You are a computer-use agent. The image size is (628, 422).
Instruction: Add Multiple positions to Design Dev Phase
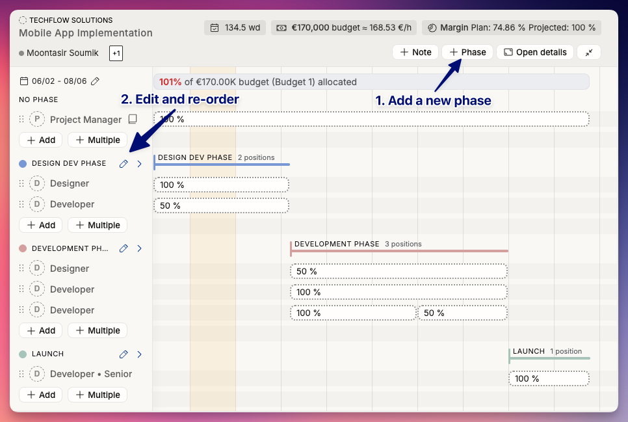pos(98,225)
